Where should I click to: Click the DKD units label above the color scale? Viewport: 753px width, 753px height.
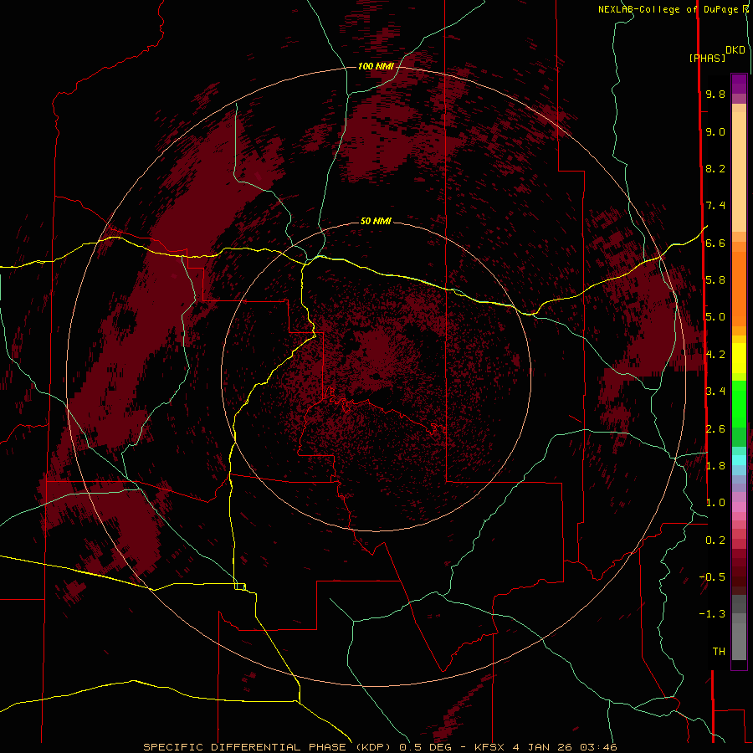(x=735, y=50)
